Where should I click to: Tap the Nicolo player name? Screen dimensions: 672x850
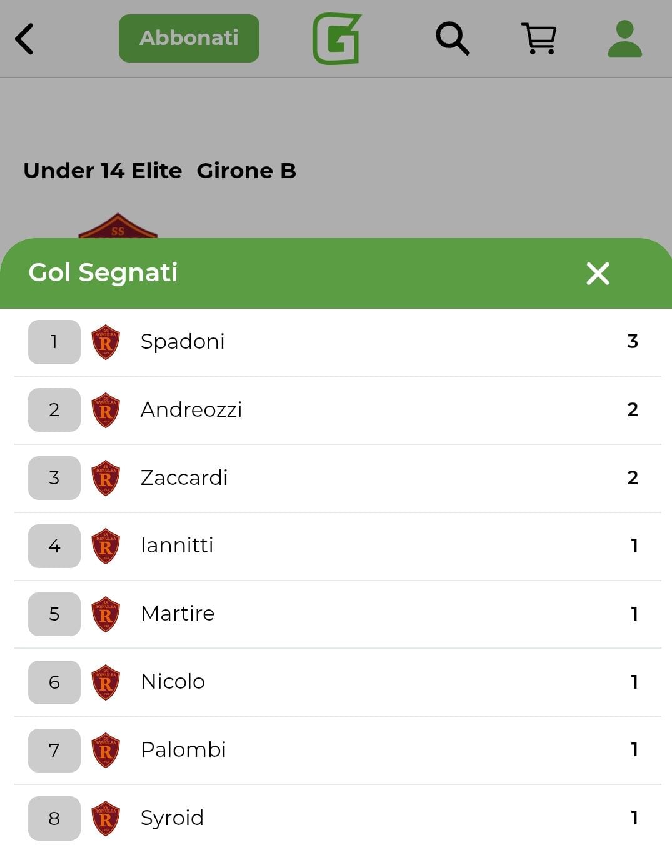173,682
